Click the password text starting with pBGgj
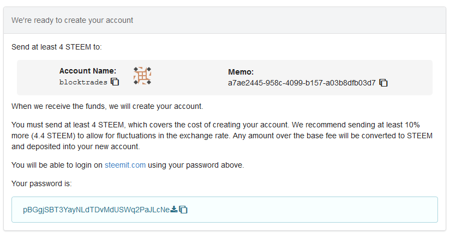The image size is (456, 233). pos(96,210)
